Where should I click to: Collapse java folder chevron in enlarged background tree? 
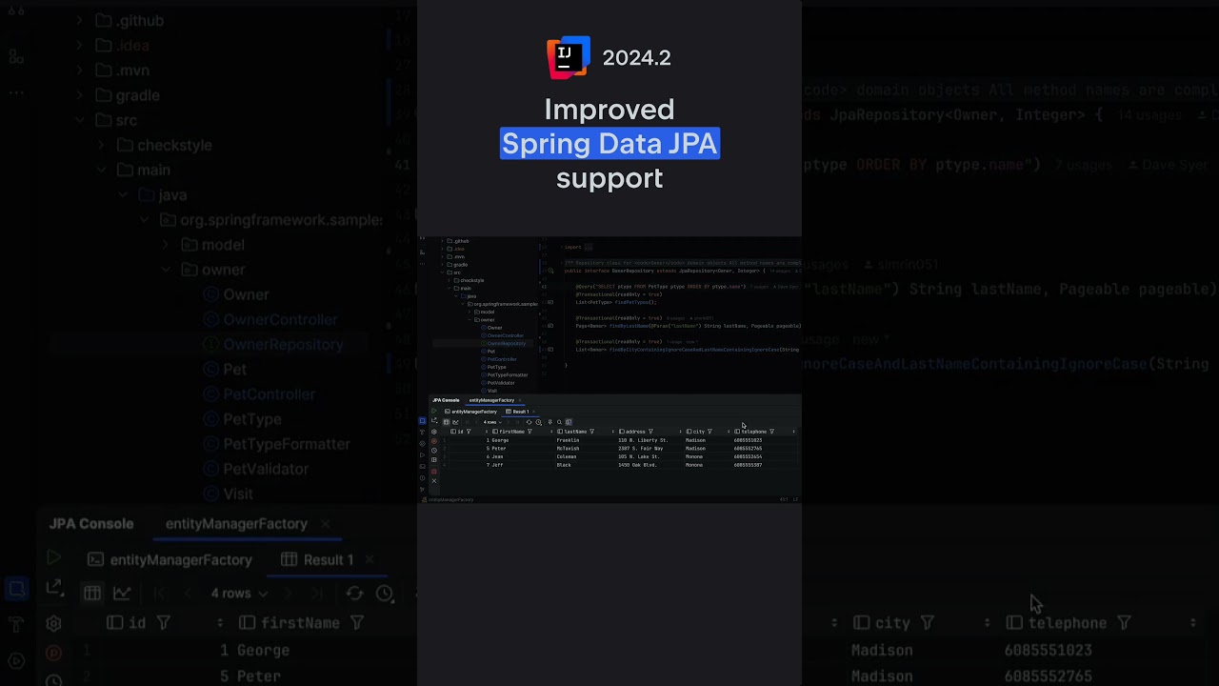coord(123,194)
